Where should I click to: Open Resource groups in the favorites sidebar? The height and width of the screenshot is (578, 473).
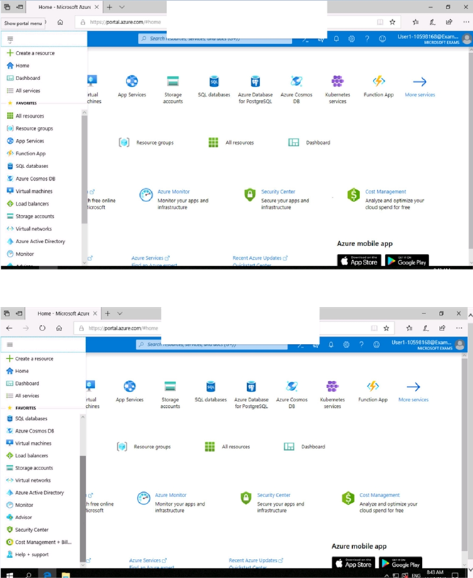coord(30,128)
